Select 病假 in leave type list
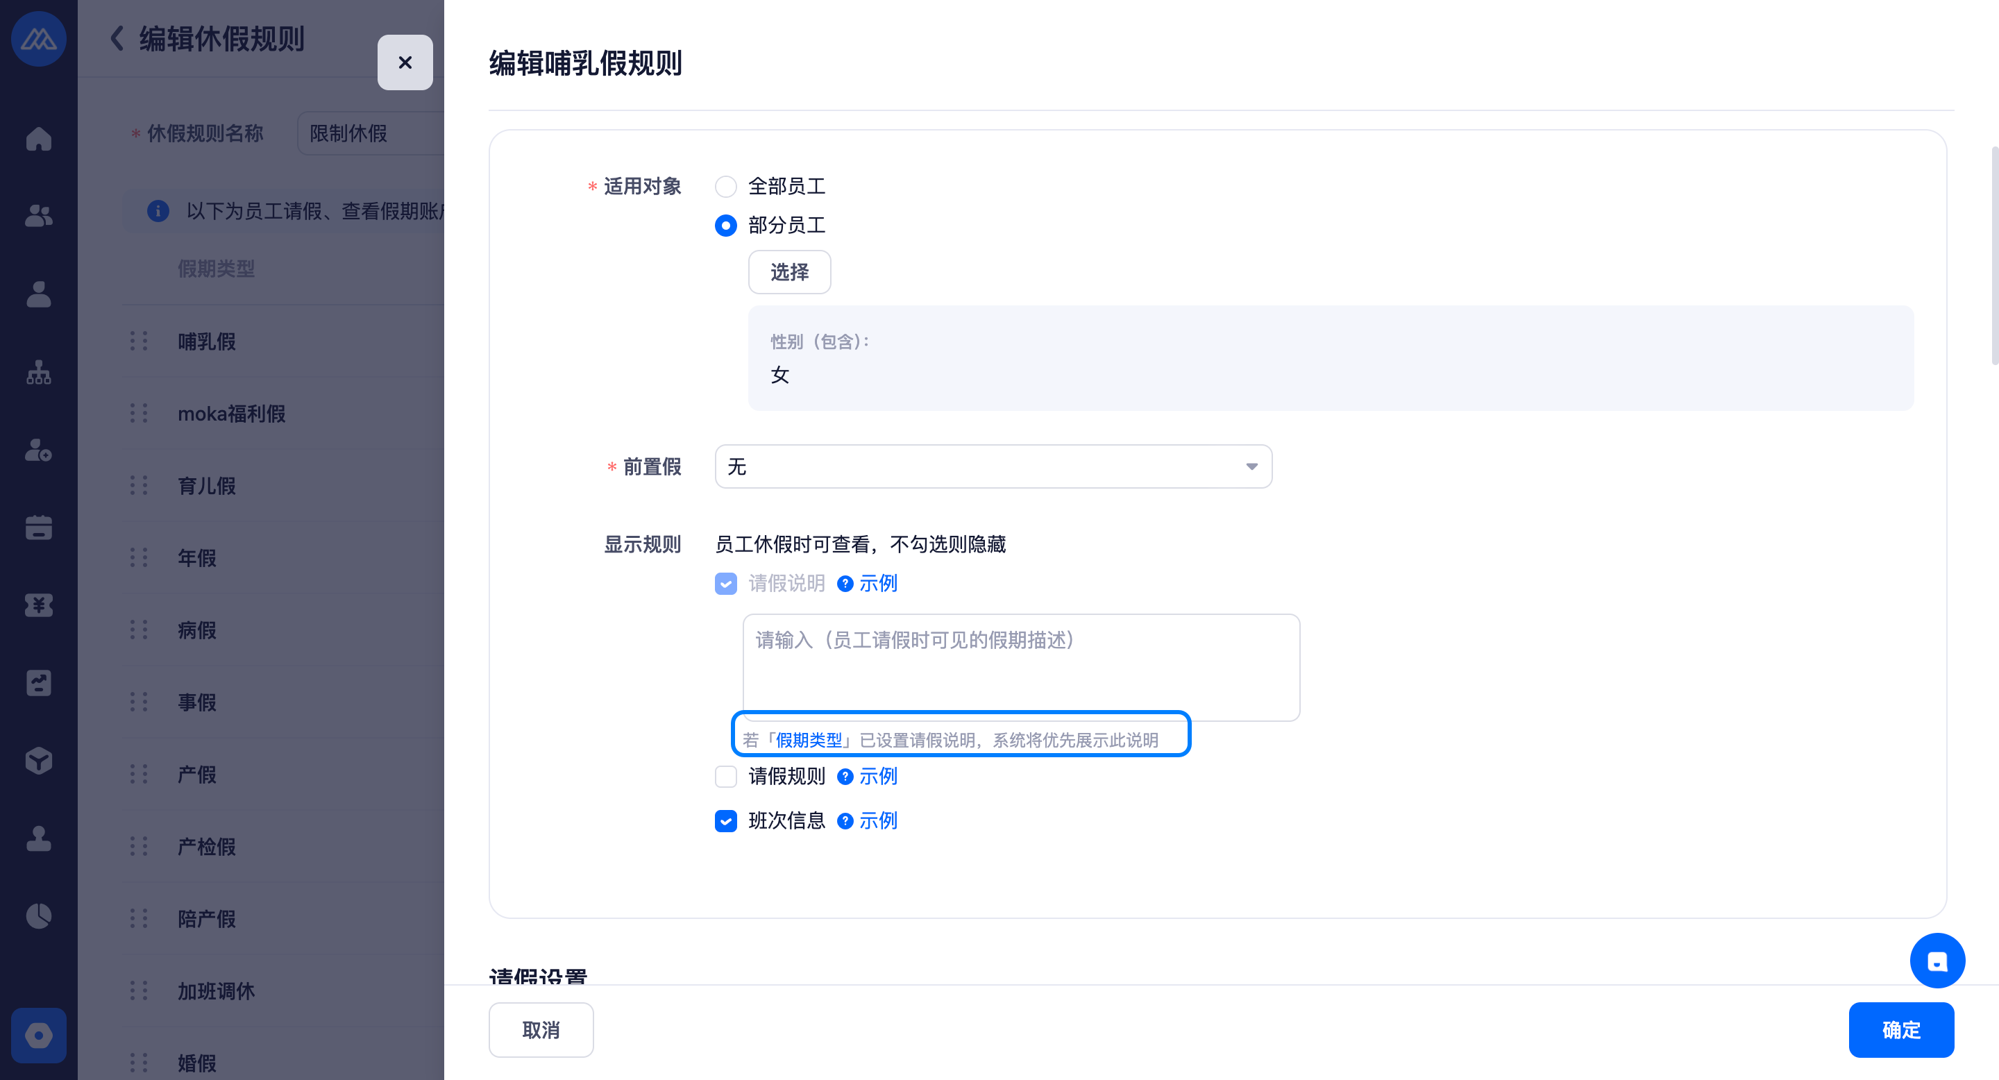 (x=197, y=630)
